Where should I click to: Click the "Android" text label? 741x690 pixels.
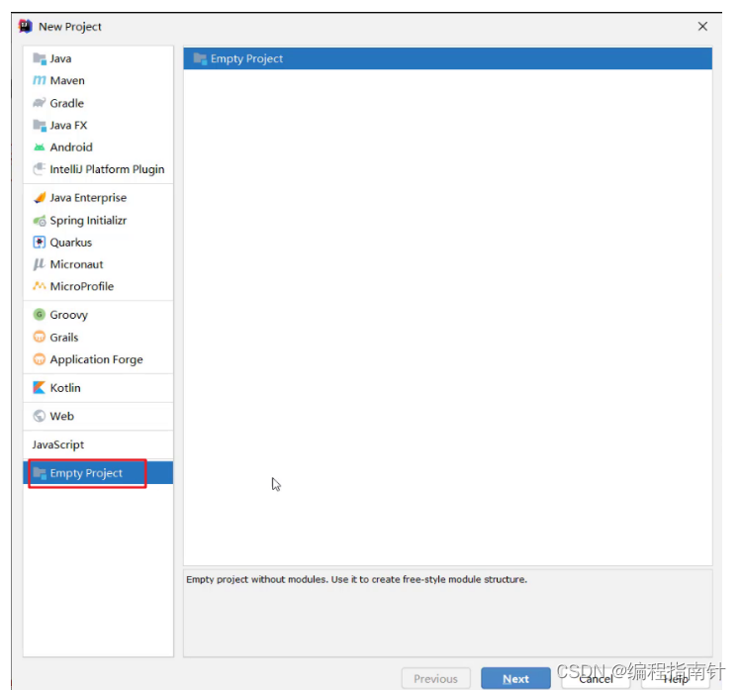click(71, 148)
